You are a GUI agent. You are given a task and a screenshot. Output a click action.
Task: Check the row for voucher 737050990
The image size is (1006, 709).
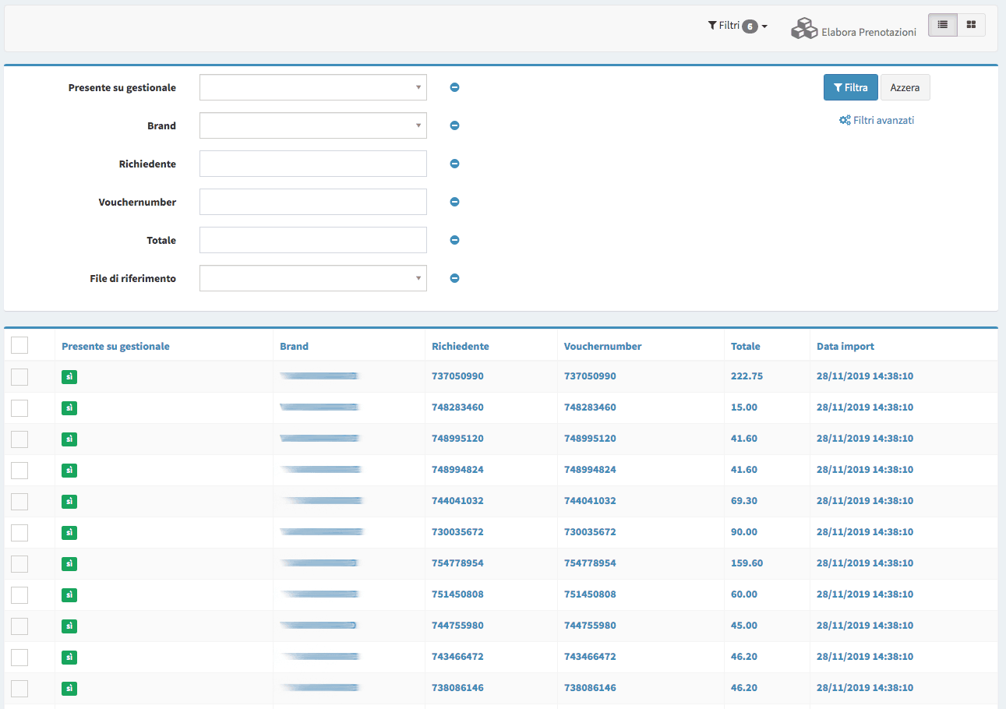[x=19, y=376]
